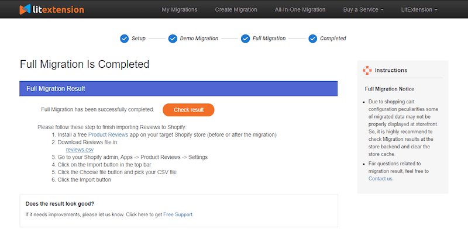Open the Product Reviews app link
This screenshot has width=468, height=236.
click(108, 135)
